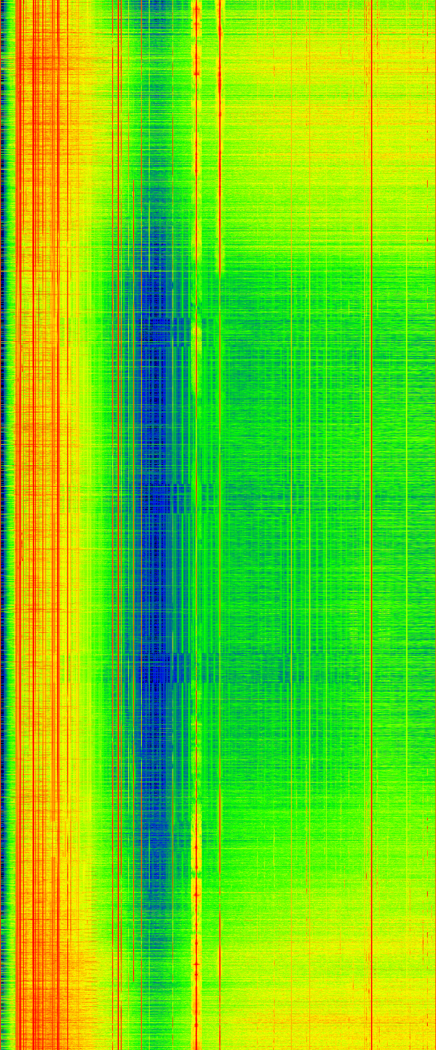This screenshot has height=1050, width=436.
Task: Click the horizontal yellow streak crossing the left cluster
Action: (x=37, y=271)
